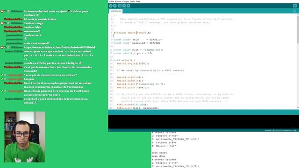299x168 pixels.
Task: Click the streamer webcam thumbnail
Action: (x=25, y=137)
